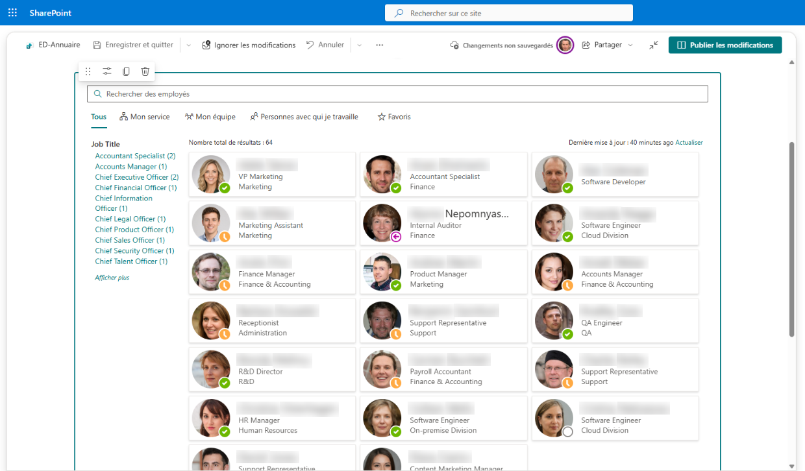The image size is (805, 471).
Task: Click Afficher plus under Job Title
Action: 112,278
